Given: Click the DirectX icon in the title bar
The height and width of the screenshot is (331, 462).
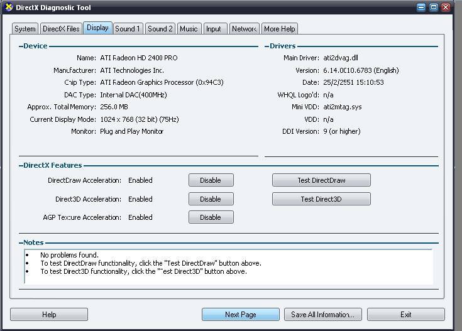Looking at the screenshot, I should pyautogui.click(x=8, y=8).
